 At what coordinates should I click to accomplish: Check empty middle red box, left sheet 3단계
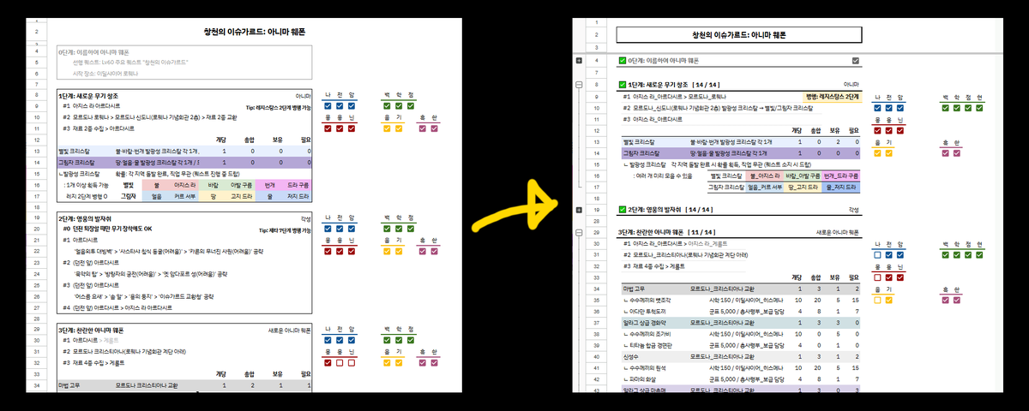click(340, 363)
